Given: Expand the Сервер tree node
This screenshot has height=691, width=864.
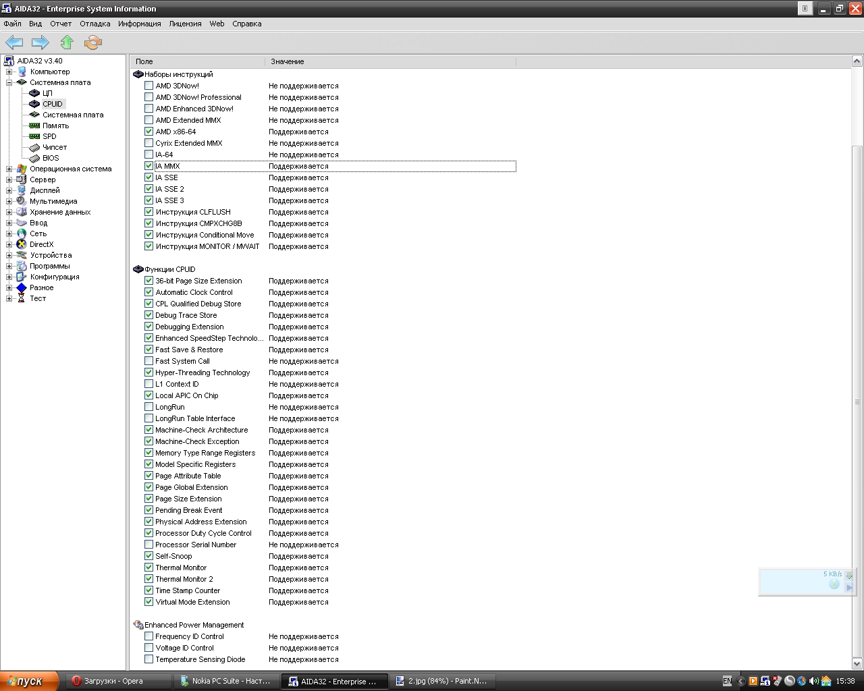Looking at the screenshot, I should coord(9,179).
